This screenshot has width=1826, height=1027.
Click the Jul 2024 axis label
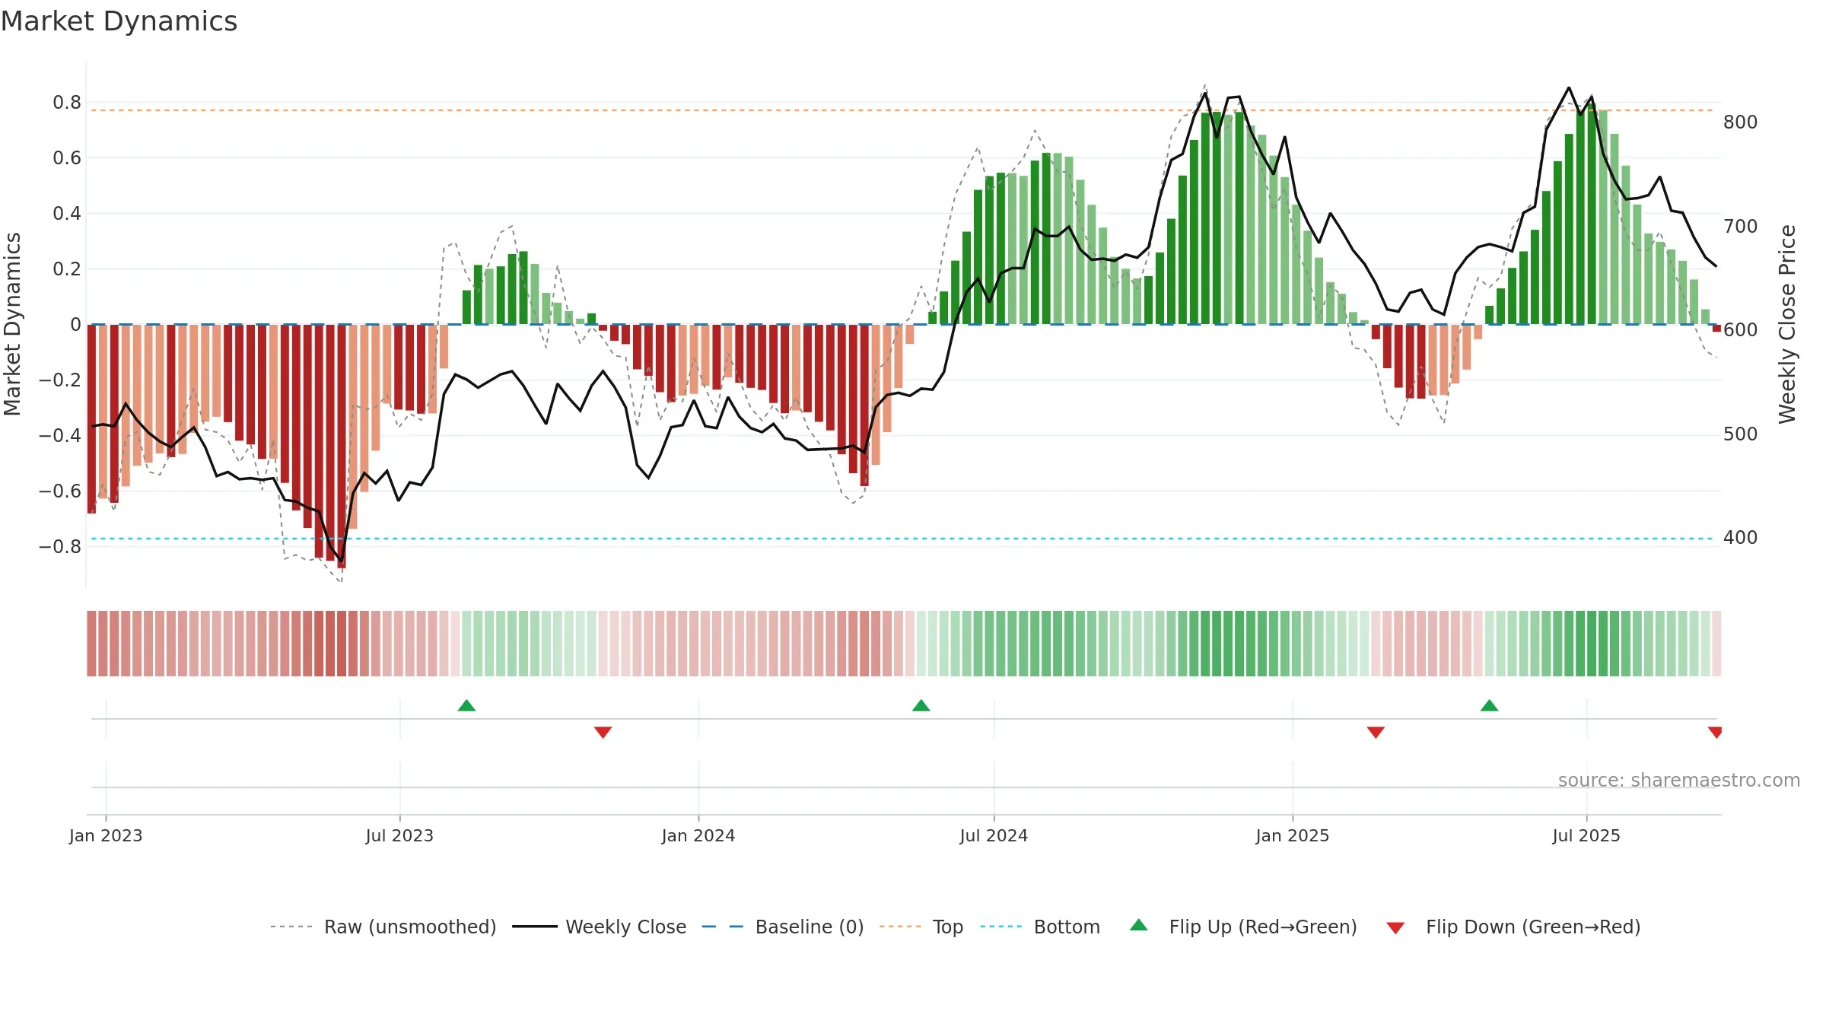tap(994, 835)
